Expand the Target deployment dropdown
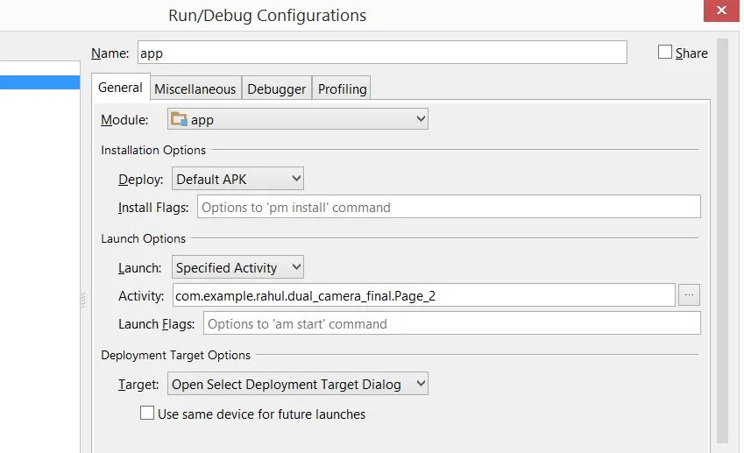The width and height of the screenshot is (744, 453). coord(297,384)
